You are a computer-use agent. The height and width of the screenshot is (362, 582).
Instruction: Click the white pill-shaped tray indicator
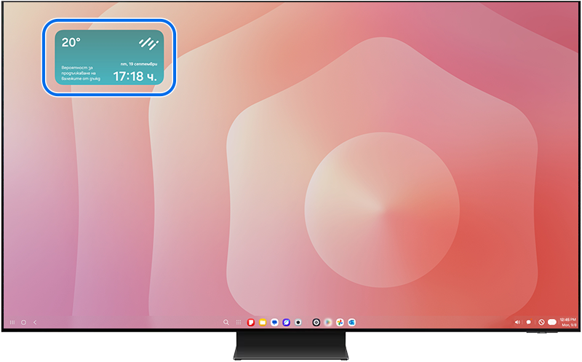tap(552, 322)
